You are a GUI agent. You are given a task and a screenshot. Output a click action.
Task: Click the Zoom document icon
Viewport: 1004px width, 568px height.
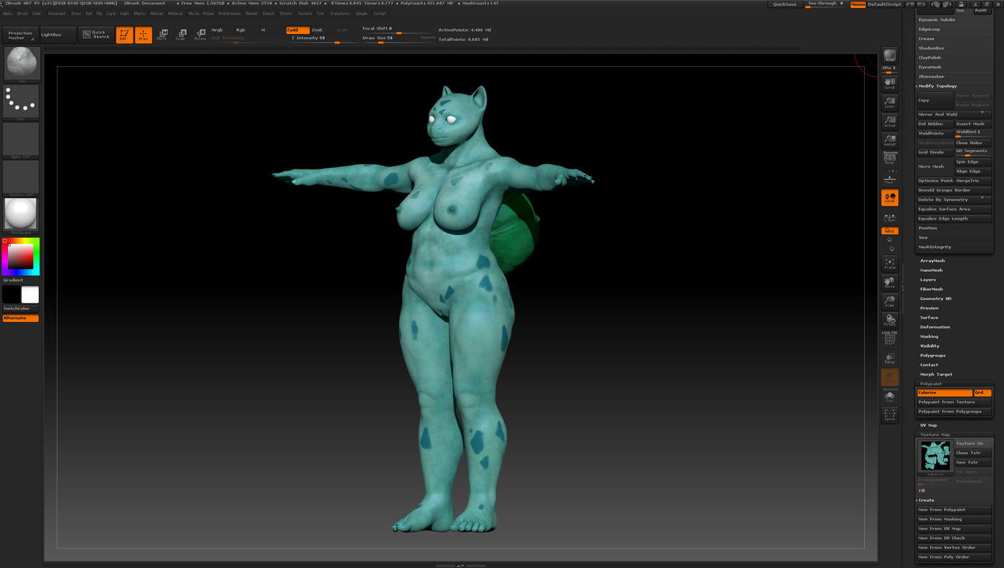[890, 102]
